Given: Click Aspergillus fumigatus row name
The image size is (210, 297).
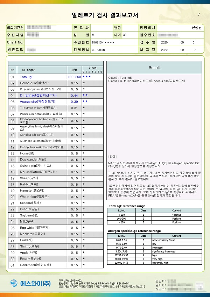Looking at the screenshot, I should click(x=42, y=128).
